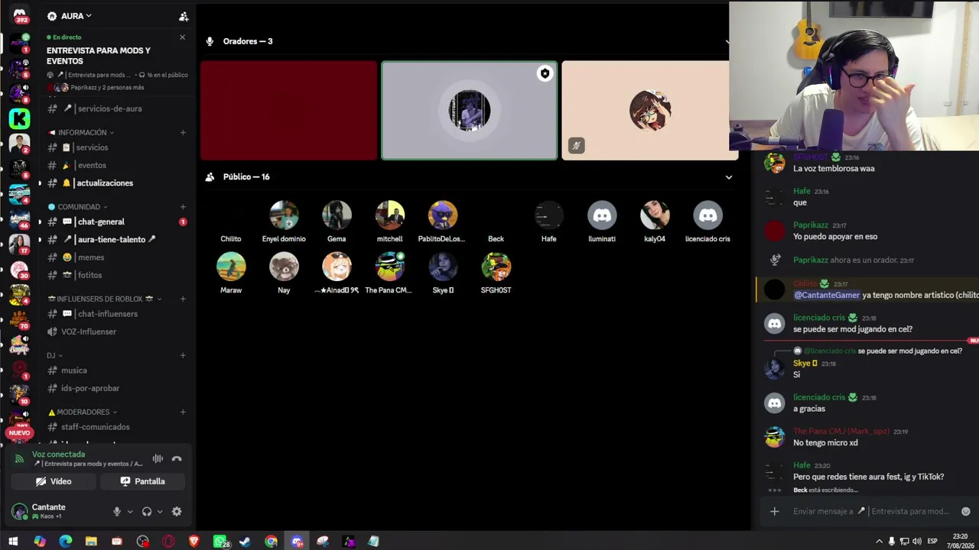Click the @CantanteGamer mention in chat
Screen dimensions: 979x550
(826, 295)
